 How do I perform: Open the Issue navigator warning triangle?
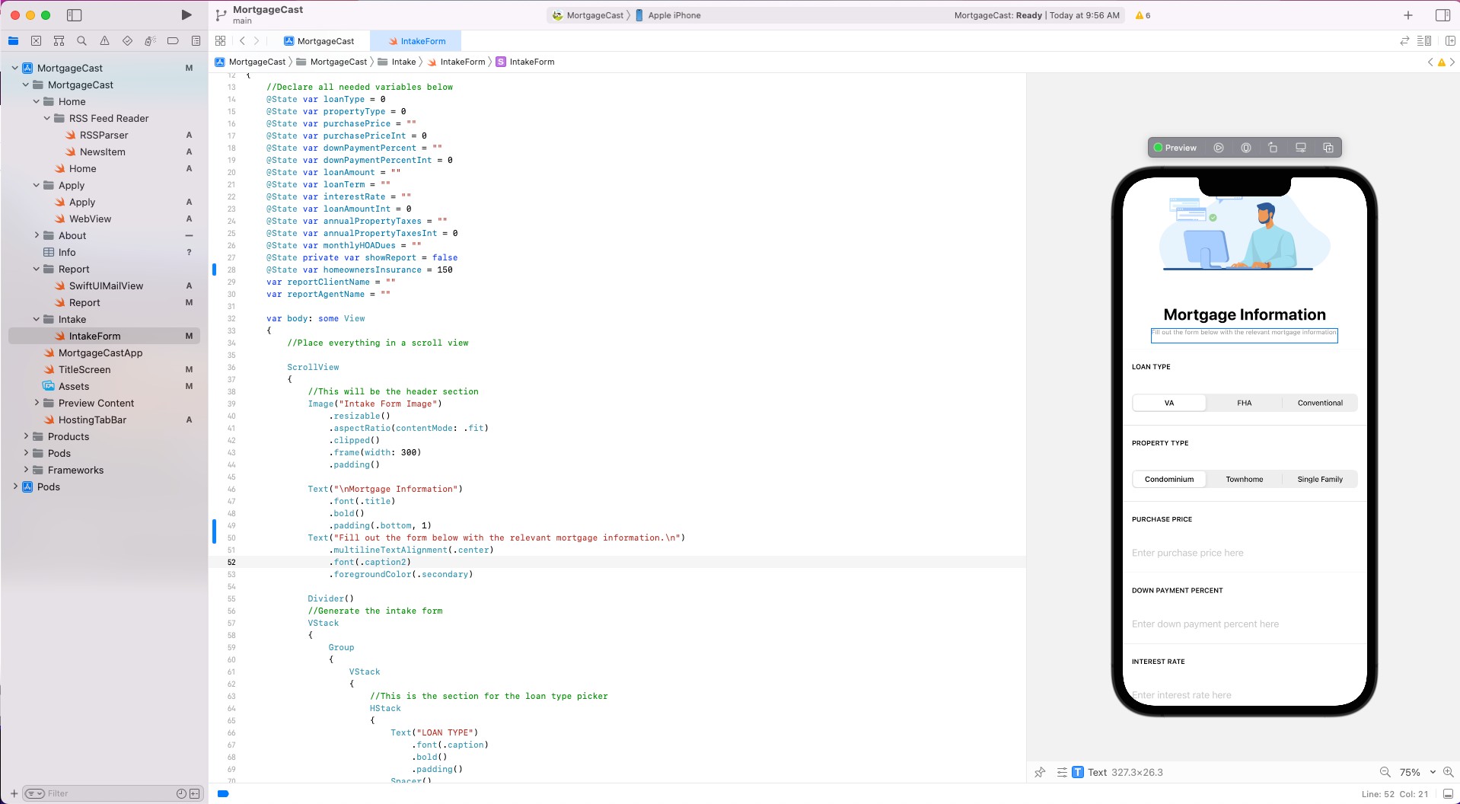(104, 41)
